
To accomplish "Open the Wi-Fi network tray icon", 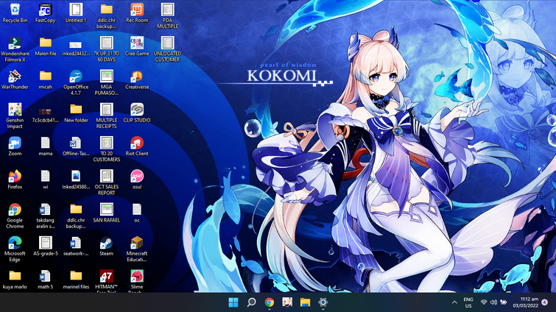I will pyautogui.click(x=484, y=302).
